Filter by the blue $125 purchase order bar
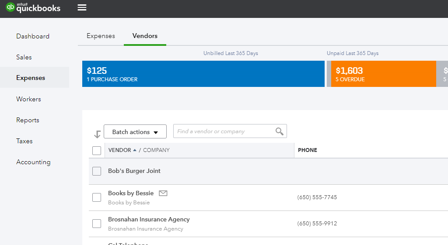Viewport: 448px width, 245px height. pyautogui.click(x=203, y=74)
